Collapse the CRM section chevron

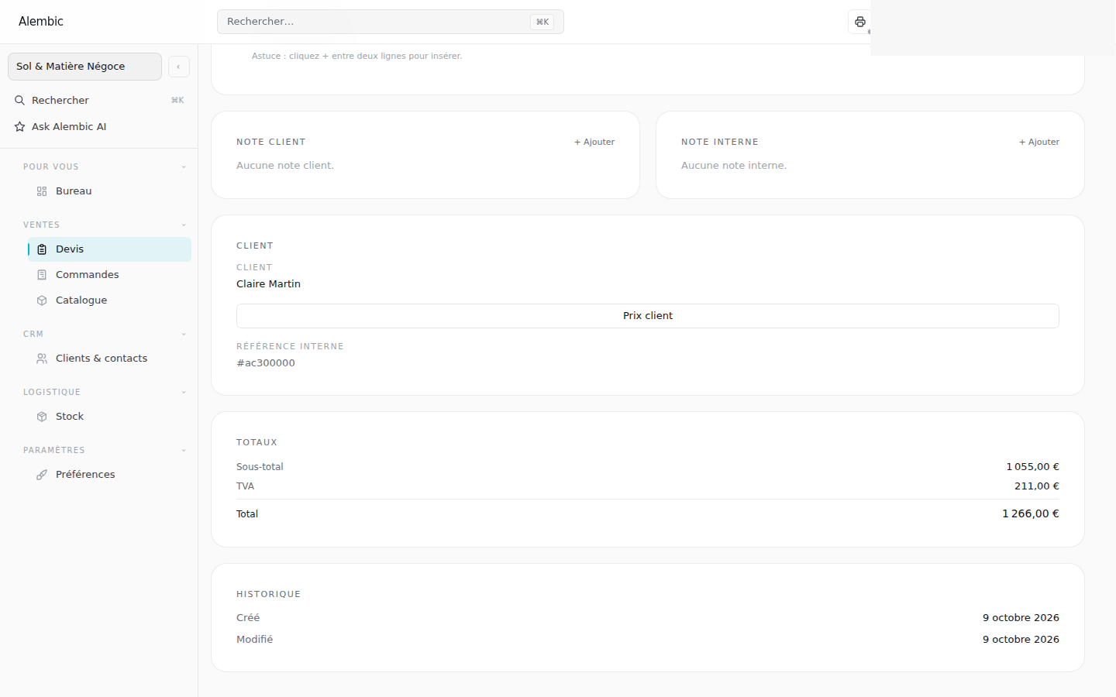click(x=184, y=335)
